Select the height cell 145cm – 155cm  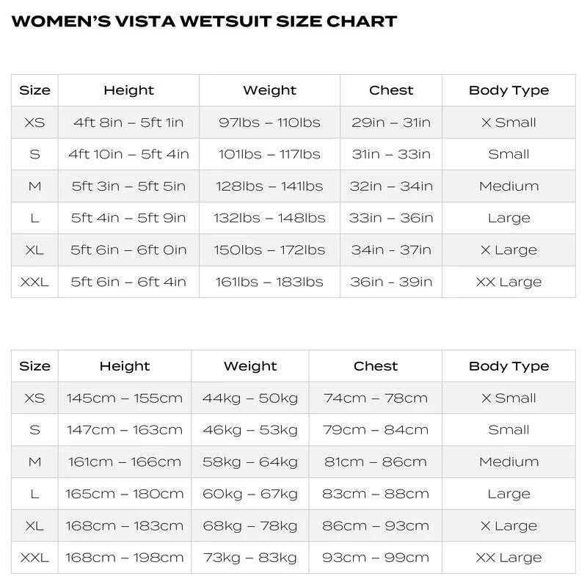124,398
